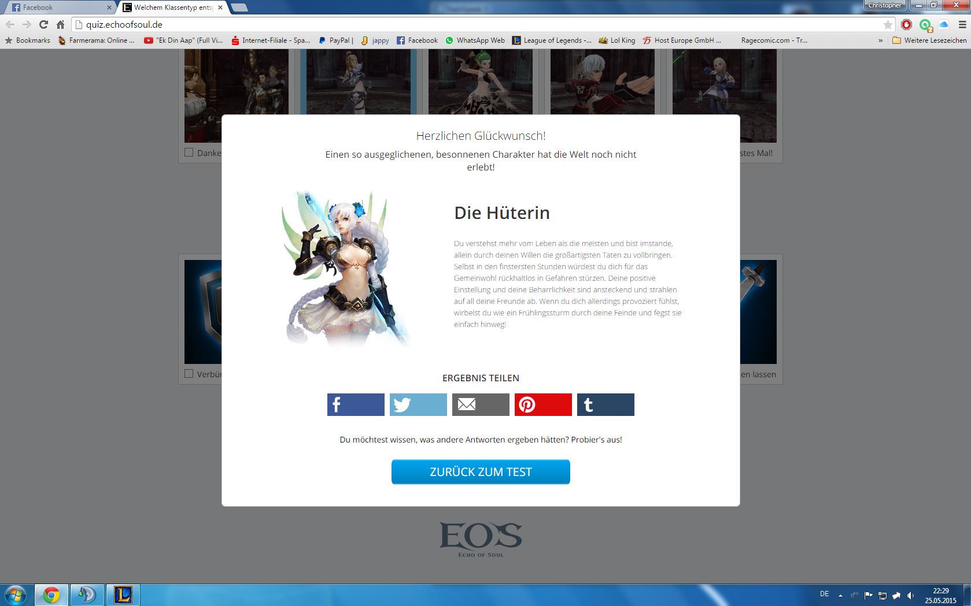
Task: Switch to Chrome in the taskbar
Action: (51, 595)
